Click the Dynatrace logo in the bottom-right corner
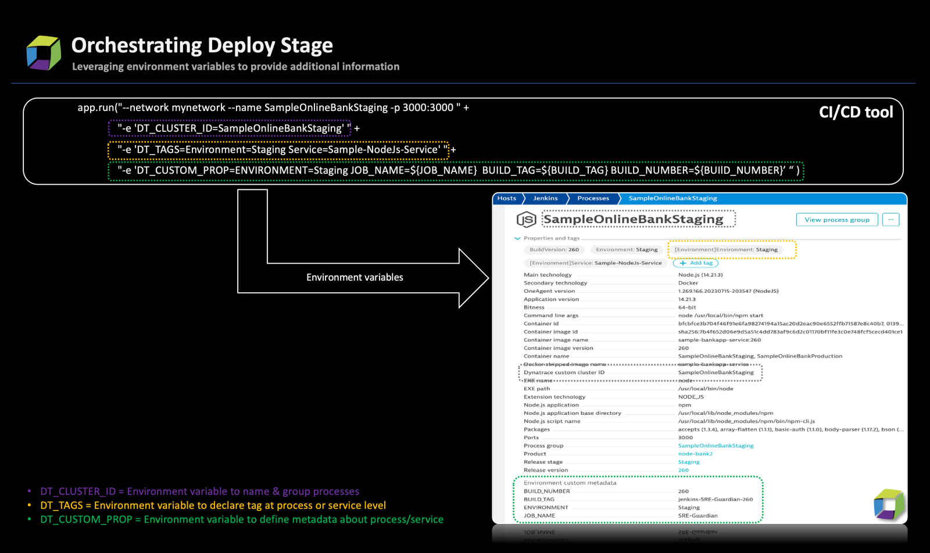This screenshot has width=930, height=553. (888, 505)
